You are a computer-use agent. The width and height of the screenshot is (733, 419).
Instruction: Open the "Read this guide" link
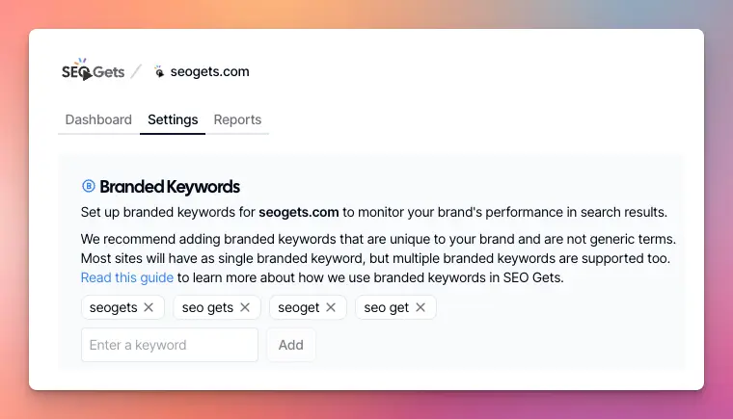tap(127, 277)
